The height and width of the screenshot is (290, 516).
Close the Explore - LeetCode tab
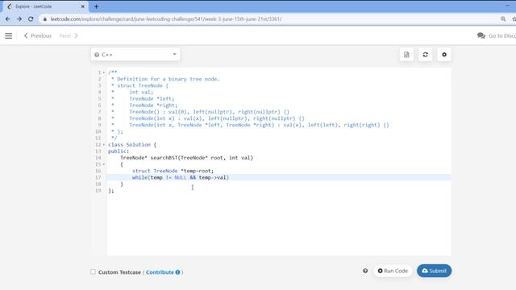point(82,6)
